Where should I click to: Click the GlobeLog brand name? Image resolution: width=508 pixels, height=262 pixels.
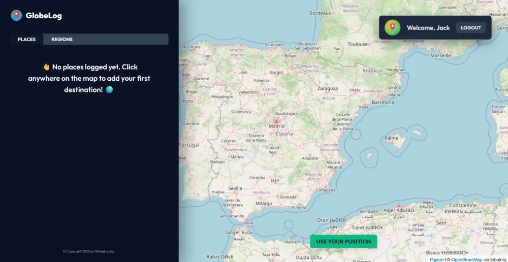[44, 16]
